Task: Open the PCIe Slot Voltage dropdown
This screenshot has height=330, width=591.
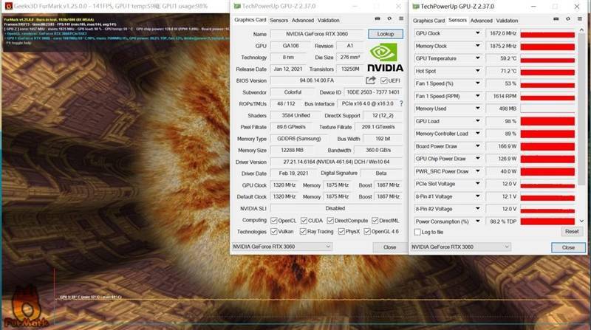Action: (x=477, y=184)
